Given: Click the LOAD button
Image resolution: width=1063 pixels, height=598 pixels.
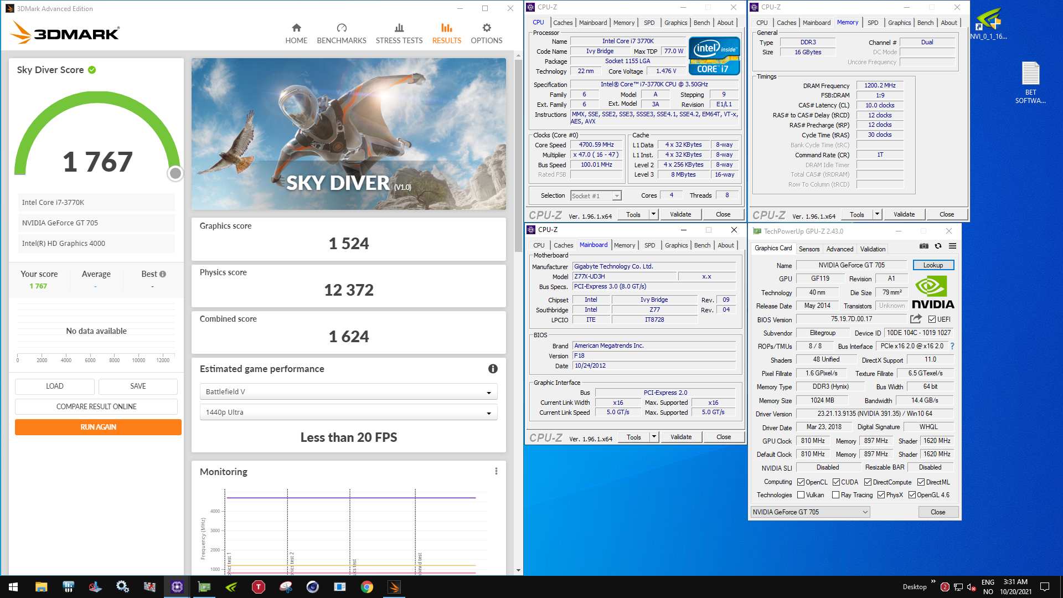Looking at the screenshot, I should (55, 386).
